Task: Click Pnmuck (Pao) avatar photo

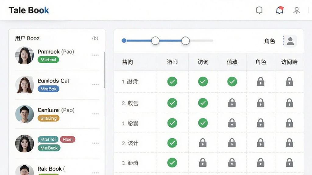Action: click(x=24, y=55)
